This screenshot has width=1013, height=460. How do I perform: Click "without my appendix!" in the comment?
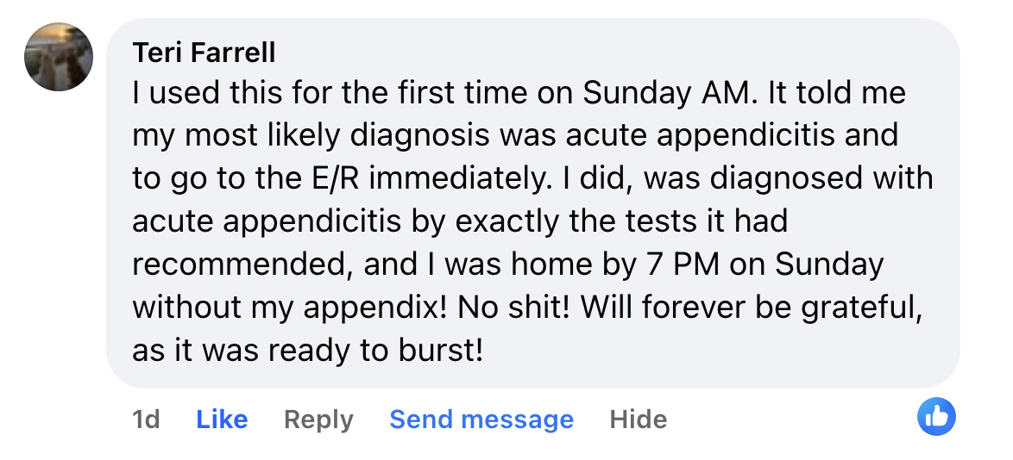pyautogui.click(x=289, y=308)
